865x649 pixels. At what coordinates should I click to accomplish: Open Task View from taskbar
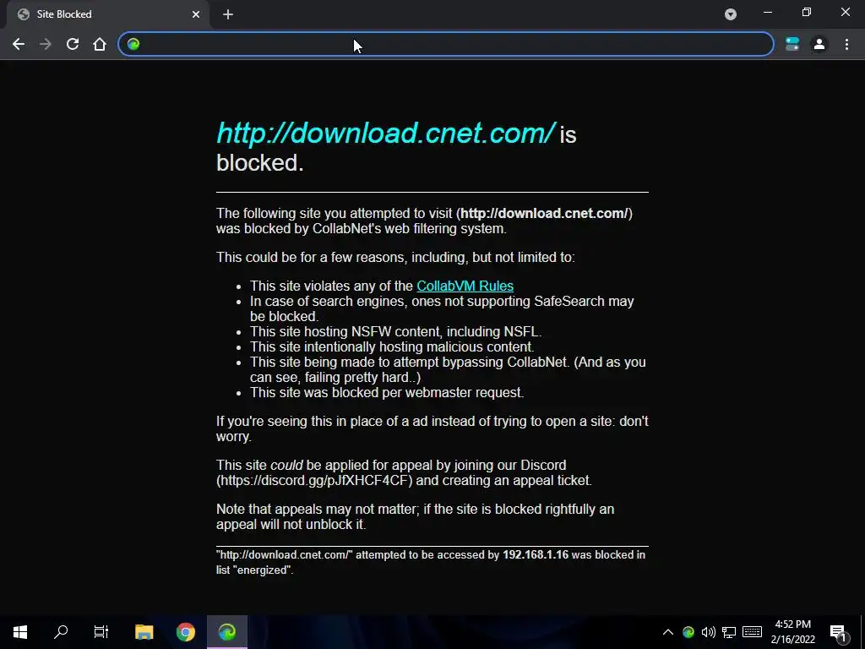pos(101,632)
